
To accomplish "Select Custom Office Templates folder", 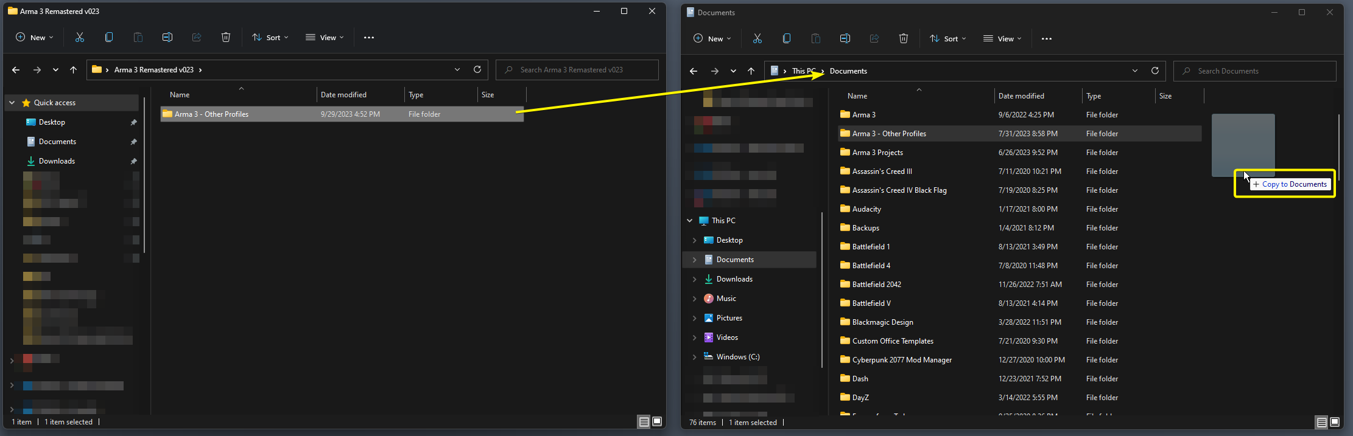I will coord(1020,341).
